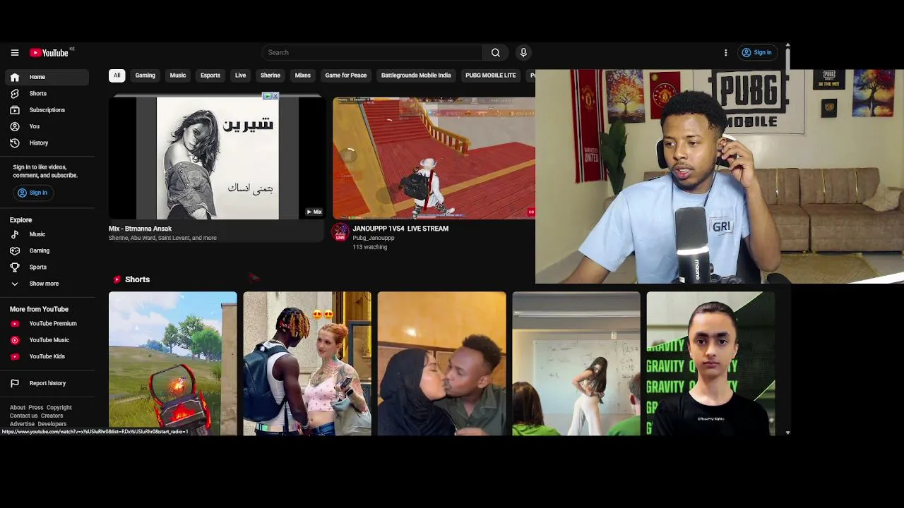Select the Live filter chip
This screenshot has height=508, width=904.
pos(241,75)
